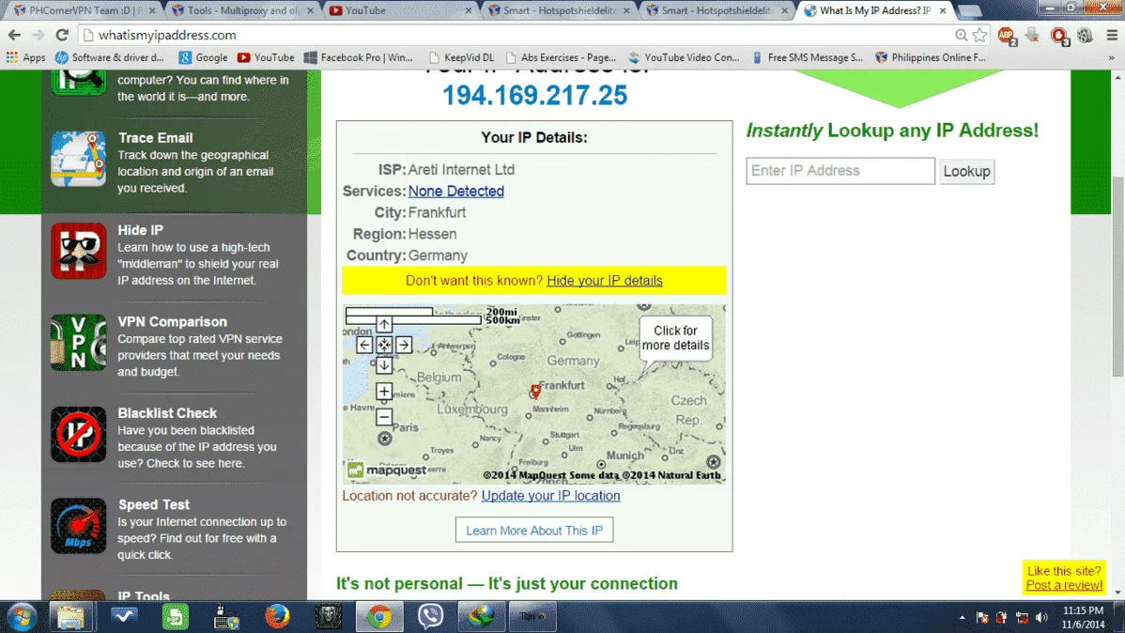The height and width of the screenshot is (633, 1125).
Task: Click the VPN Comparison heading
Action: (x=172, y=321)
